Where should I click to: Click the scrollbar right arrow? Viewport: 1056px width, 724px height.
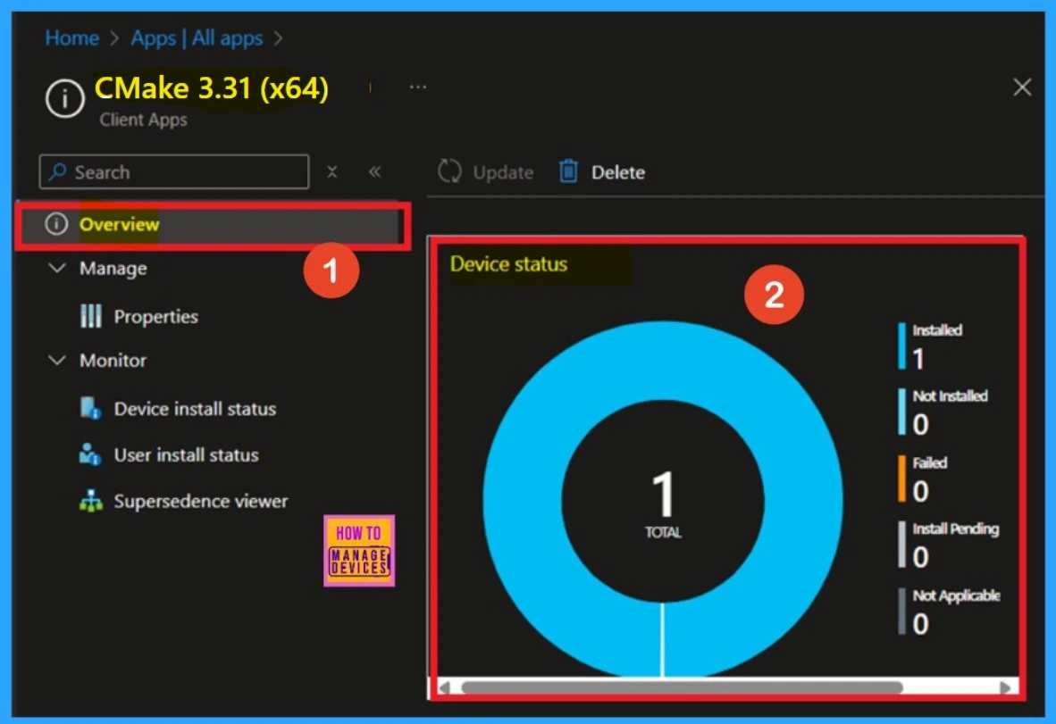1005,687
